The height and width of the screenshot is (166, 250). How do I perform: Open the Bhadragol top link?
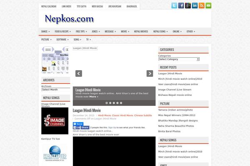click(x=132, y=6)
